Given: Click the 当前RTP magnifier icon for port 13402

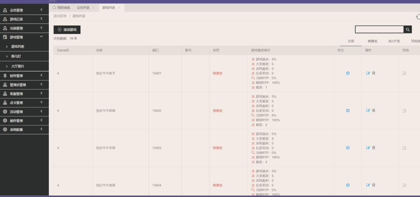Looking at the screenshot, I should pos(253,115).
